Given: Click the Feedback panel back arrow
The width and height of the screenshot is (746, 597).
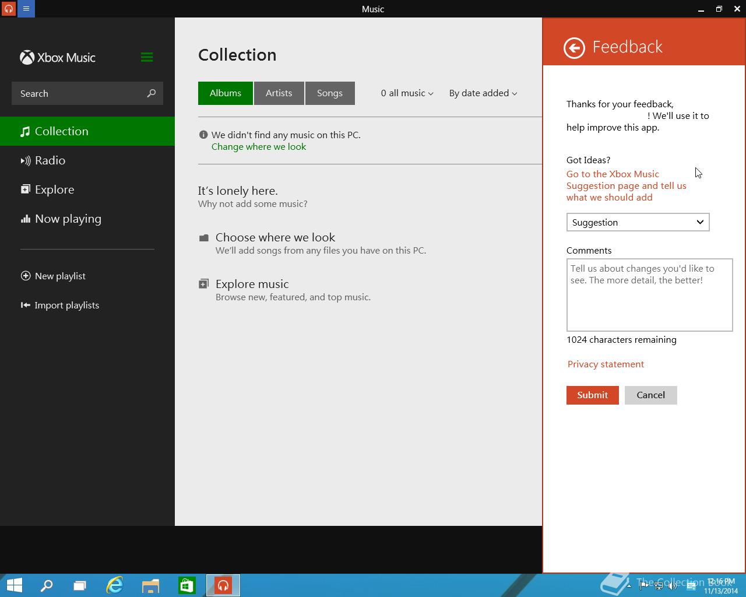Looking at the screenshot, I should (x=574, y=48).
